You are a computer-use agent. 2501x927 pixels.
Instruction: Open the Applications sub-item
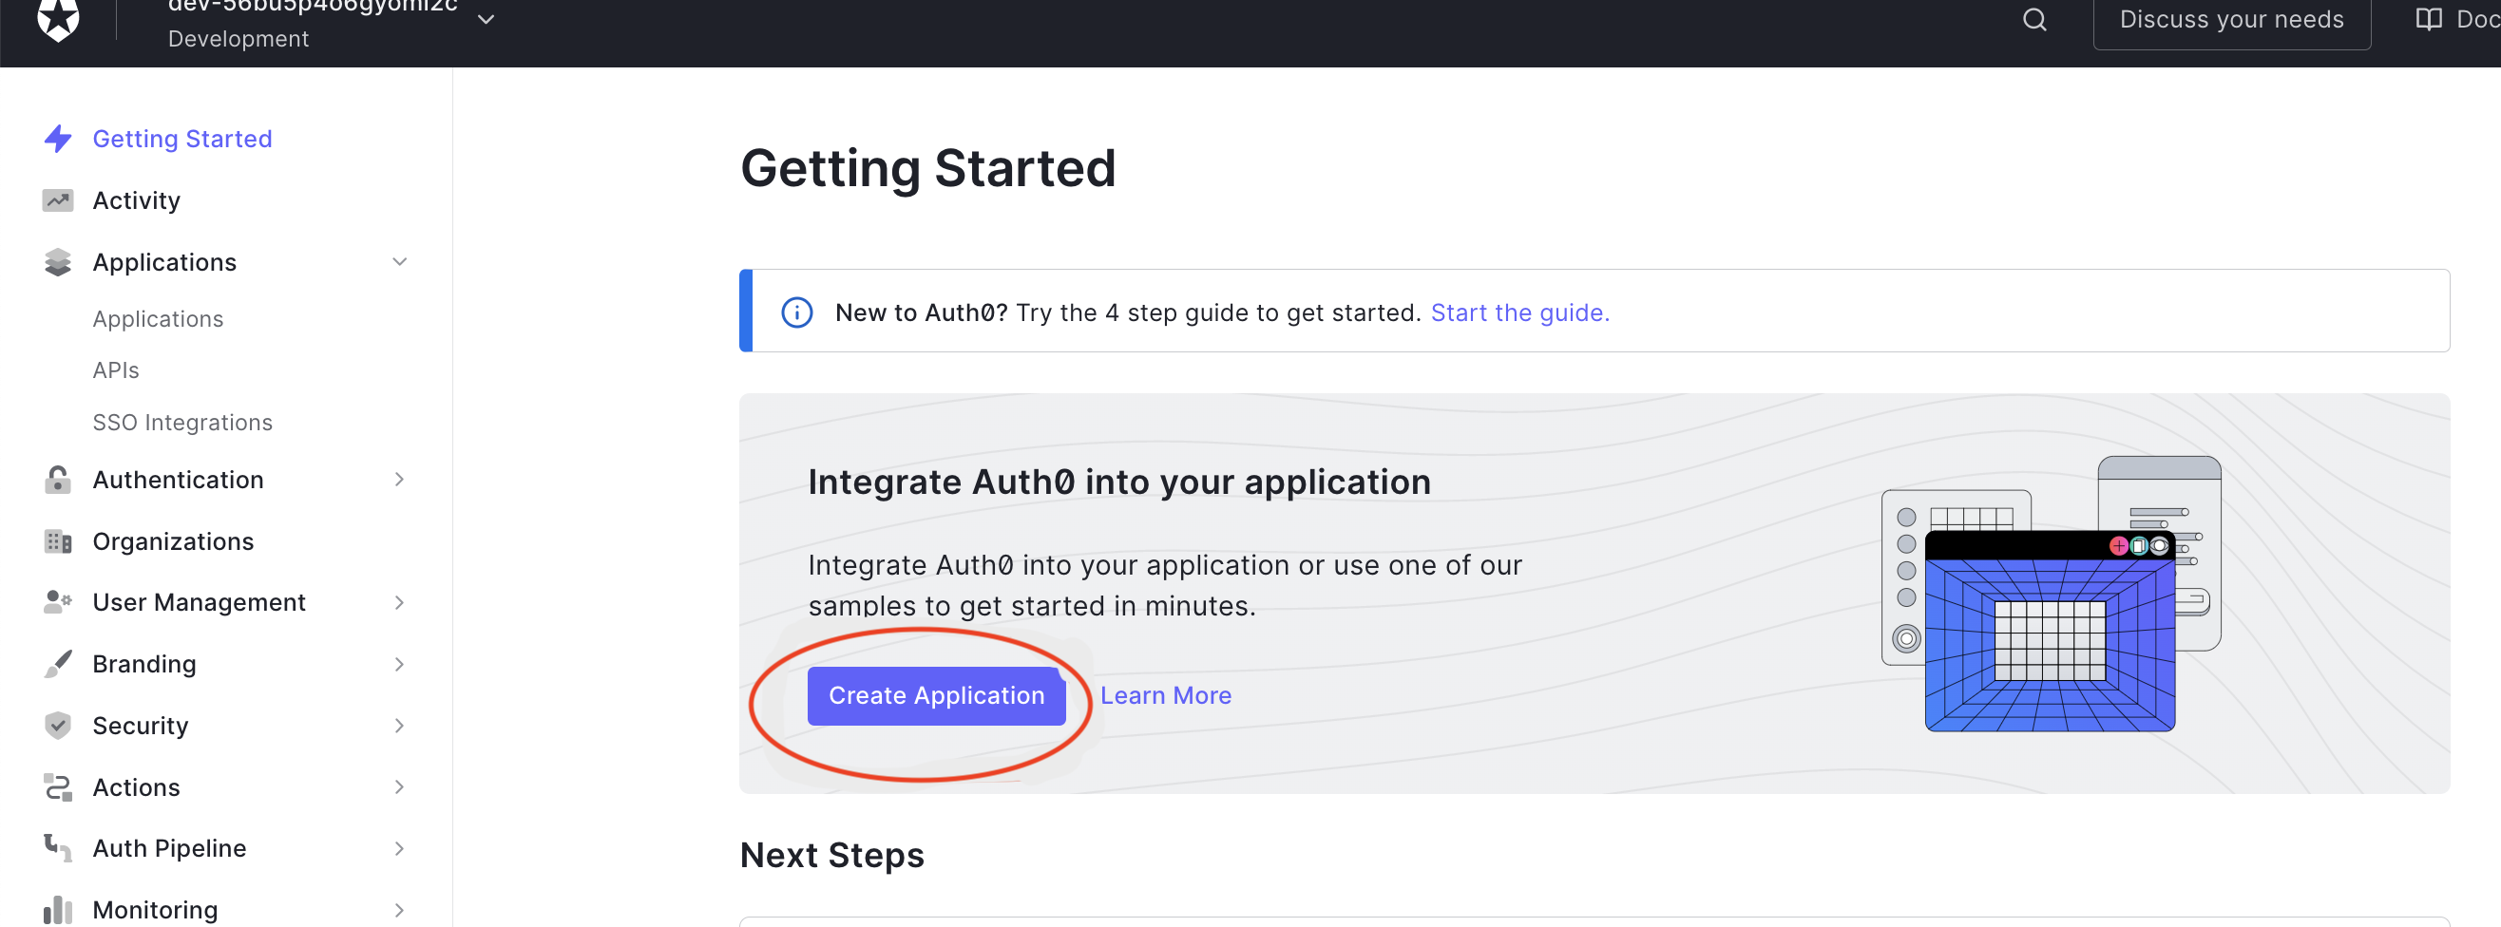click(159, 318)
